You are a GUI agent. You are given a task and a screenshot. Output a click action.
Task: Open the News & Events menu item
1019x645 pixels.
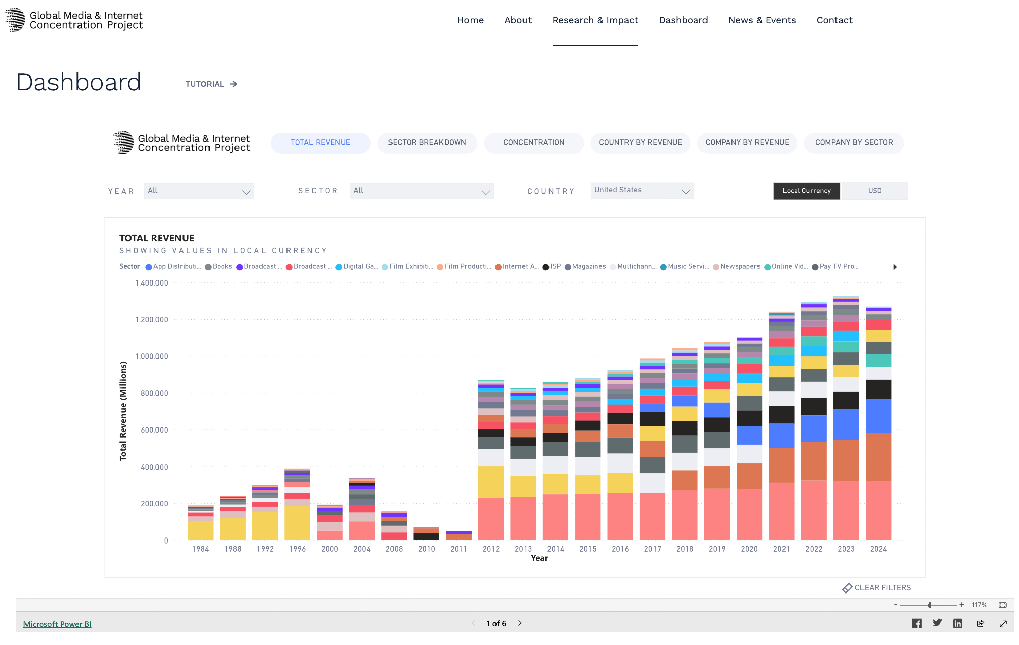click(762, 20)
